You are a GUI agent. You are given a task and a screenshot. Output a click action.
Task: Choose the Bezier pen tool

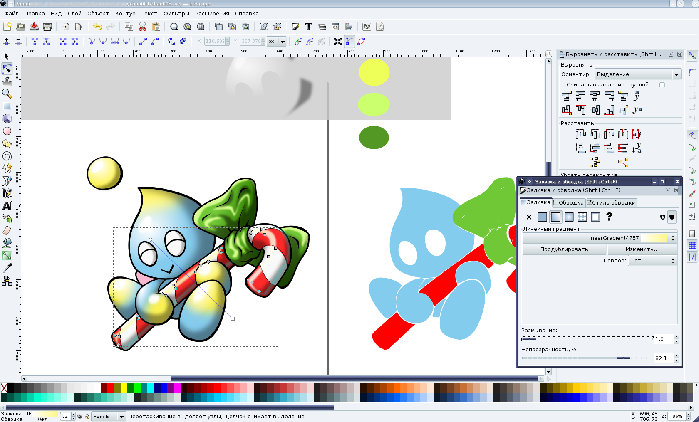(x=7, y=181)
